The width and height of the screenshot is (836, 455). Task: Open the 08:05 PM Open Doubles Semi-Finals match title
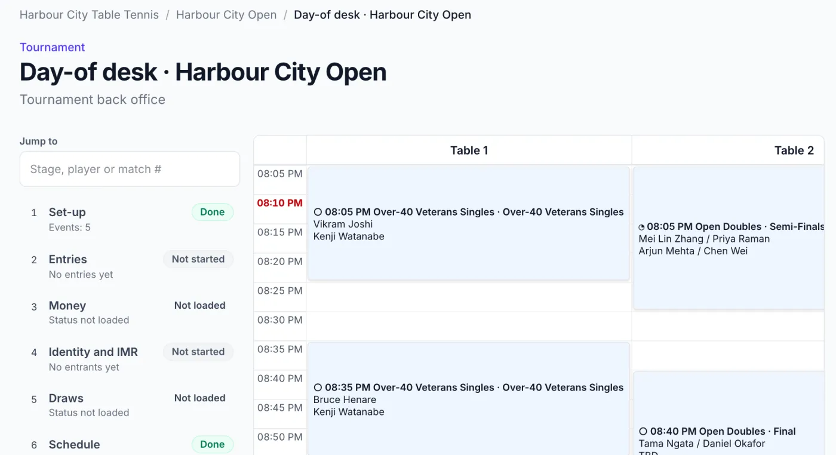(x=735, y=227)
